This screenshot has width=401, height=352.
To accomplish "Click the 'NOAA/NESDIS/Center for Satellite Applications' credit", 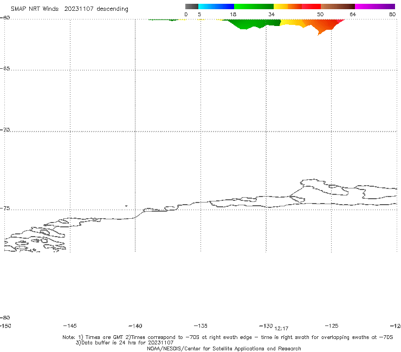I will (x=224, y=349).
